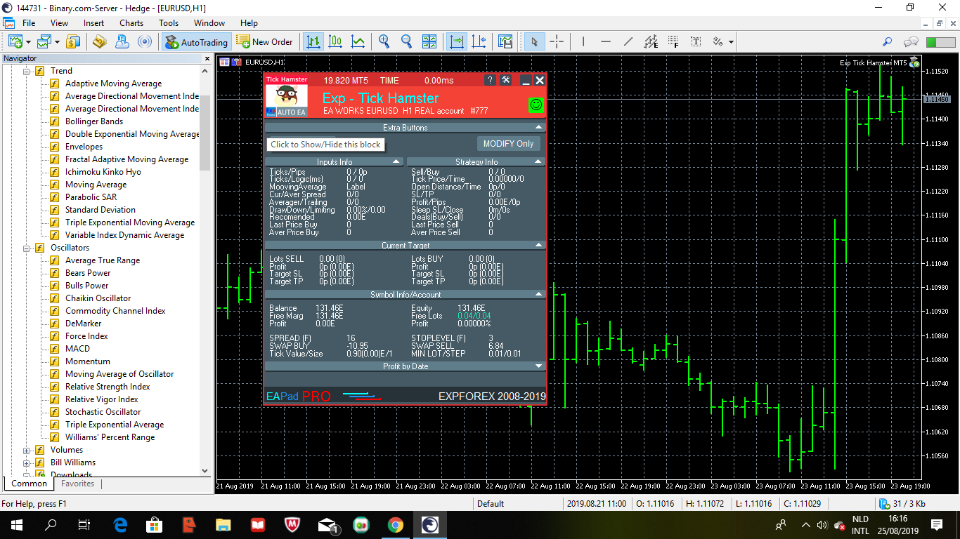Open the Charts menu
This screenshot has width=960, height=539.
tap(131, 23)
